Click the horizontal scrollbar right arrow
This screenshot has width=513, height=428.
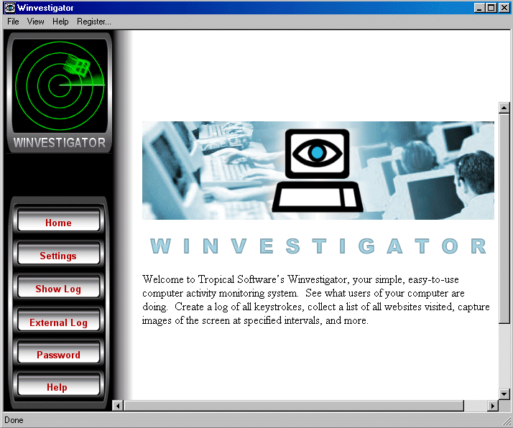(x=492, y=406)
